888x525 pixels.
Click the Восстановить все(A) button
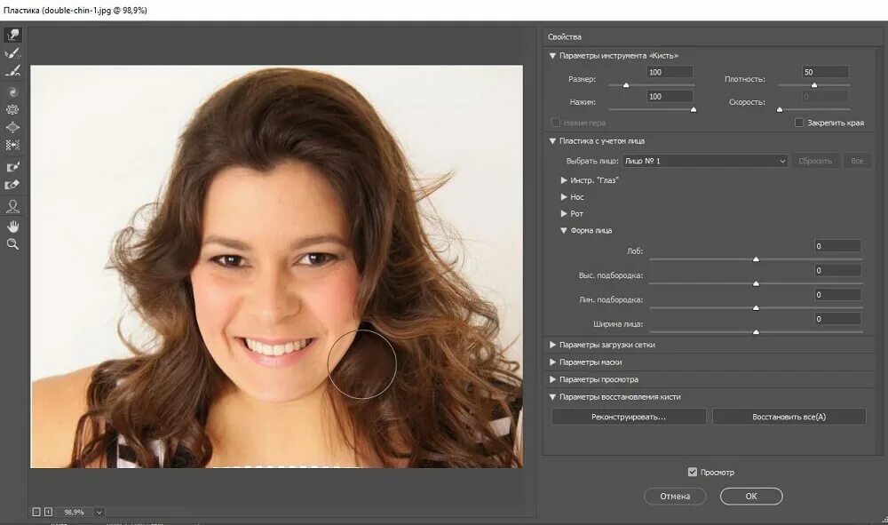(789, 417)
